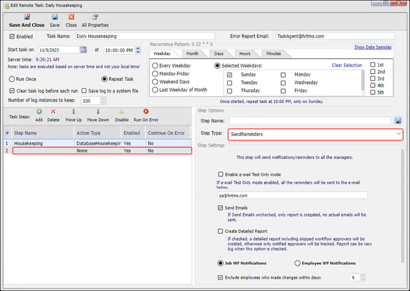410x291 pixels.
Task: Add a new task step
Action: (39, 112)
